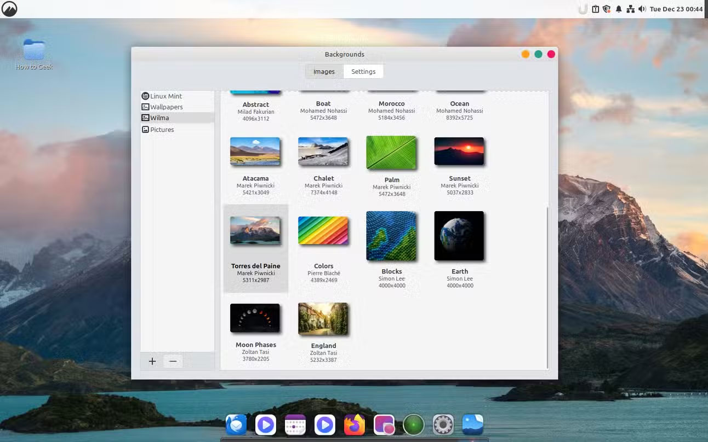Open Thunderbird mail from the dock
Image resolution: width=708 pixels, height=442 pixels.
point(236,424)
